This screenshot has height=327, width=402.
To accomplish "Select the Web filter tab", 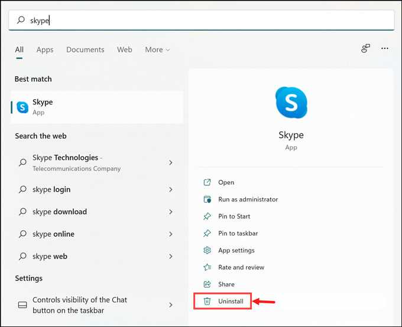I will coord(125,50).
